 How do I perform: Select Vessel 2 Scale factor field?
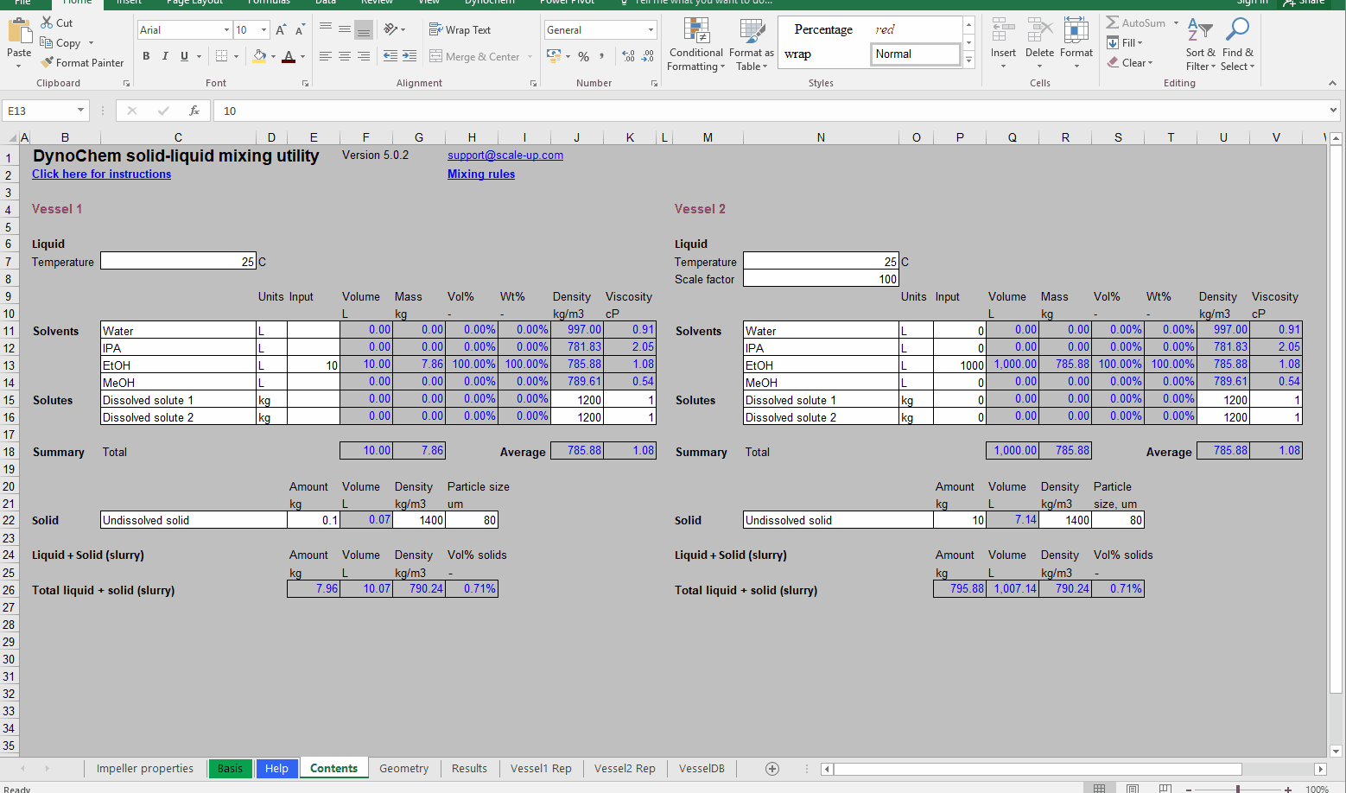point(821,279)
